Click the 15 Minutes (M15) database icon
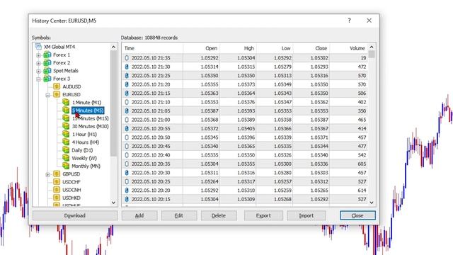Image resolution: width=453 pixels, height=255 pixels. [66, 118]
